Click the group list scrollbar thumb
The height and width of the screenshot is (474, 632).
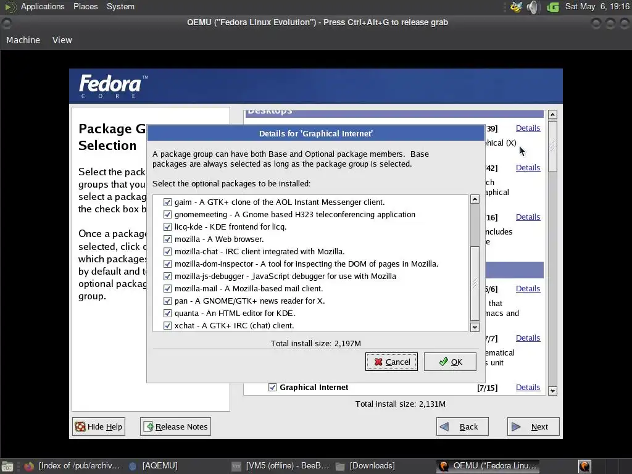552,146
